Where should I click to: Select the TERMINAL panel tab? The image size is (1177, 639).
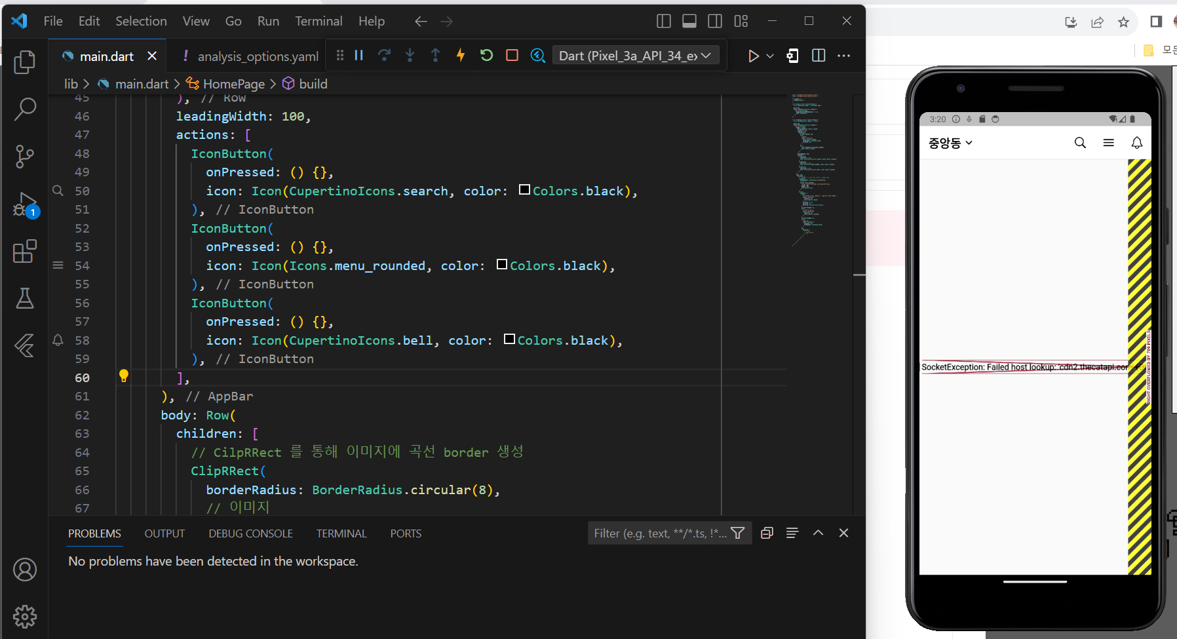(x=341, y=533)
